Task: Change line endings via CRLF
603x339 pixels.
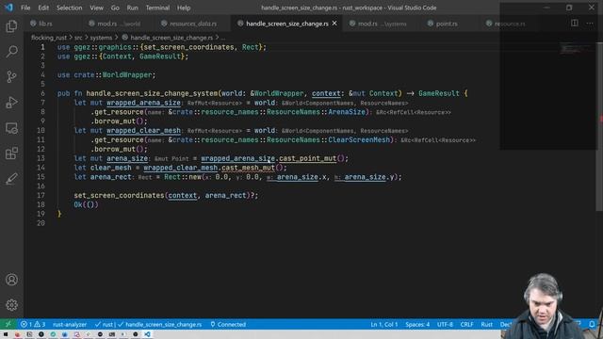Action: coord(467,324)
